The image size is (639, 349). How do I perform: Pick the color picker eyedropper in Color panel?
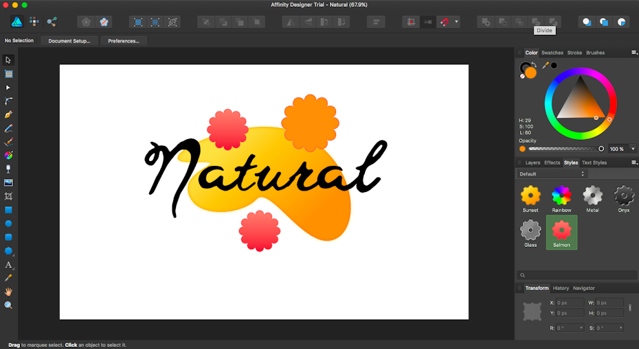546,66
